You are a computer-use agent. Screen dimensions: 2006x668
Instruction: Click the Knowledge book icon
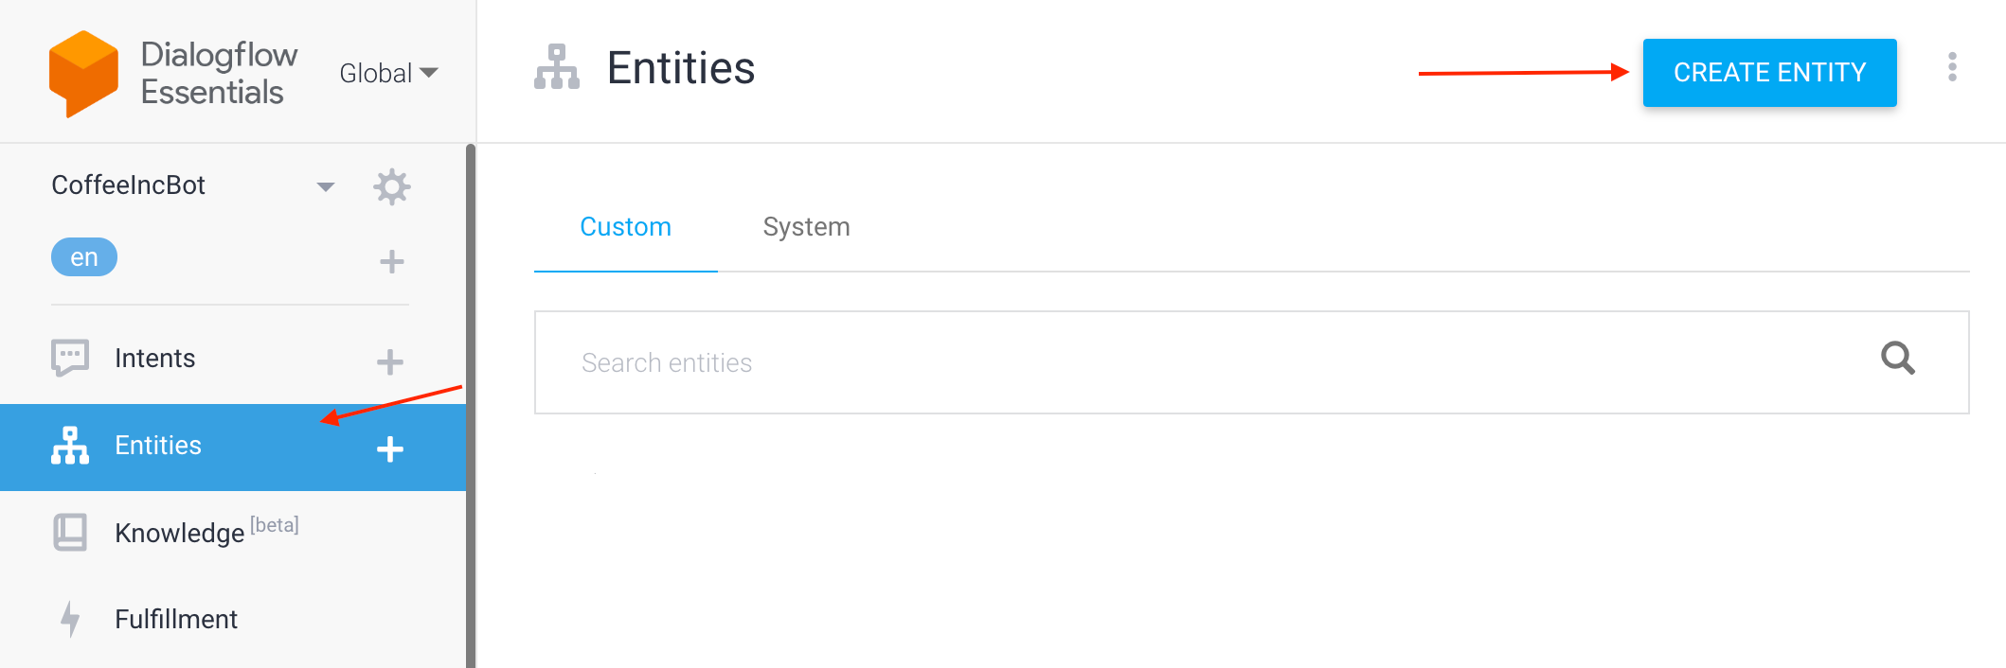70,532
